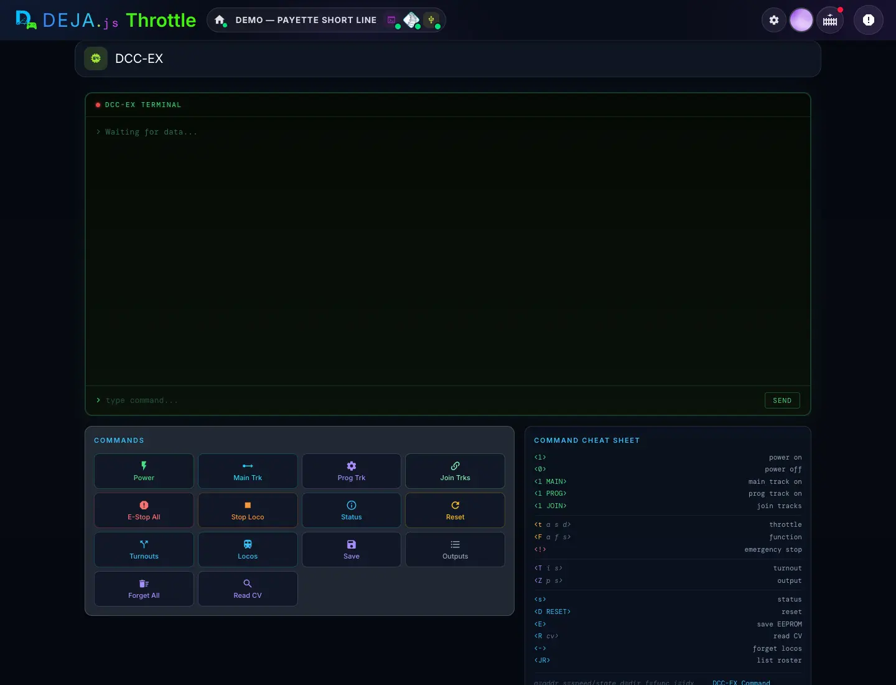Click the Join Trks command
The width and height of the screenshot is (896, 685).
[455, 471]
